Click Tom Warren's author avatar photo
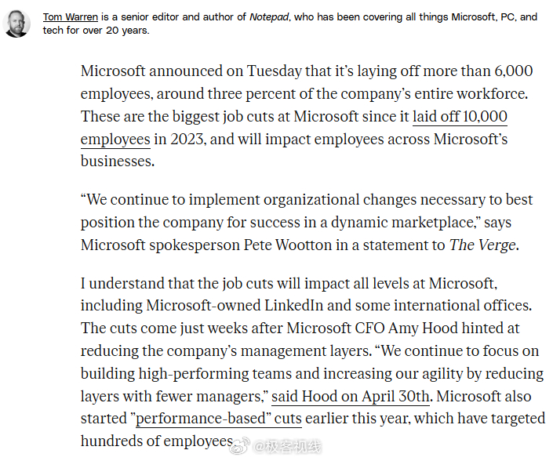This screenshot has width=553, height=461. point(16,24)
